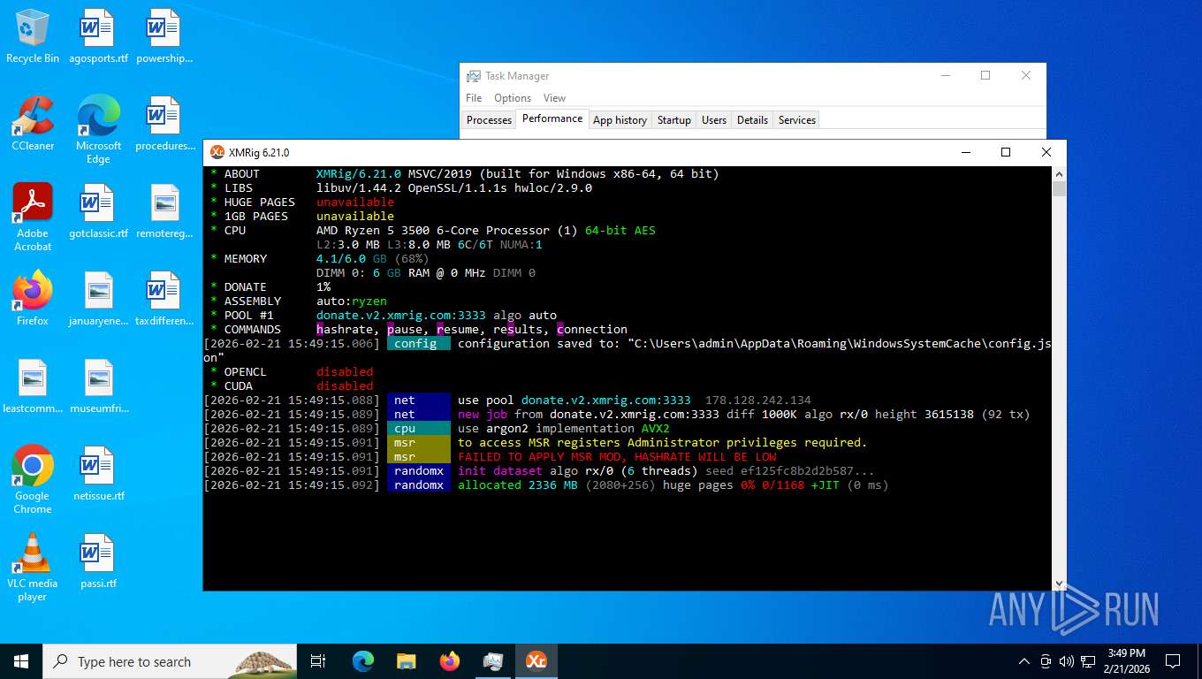Click 'config' tag in console log

419,343
